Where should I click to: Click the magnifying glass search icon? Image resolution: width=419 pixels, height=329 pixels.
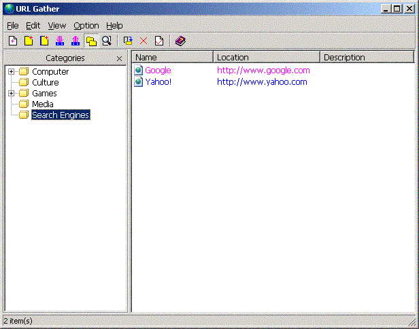[107, 41]
